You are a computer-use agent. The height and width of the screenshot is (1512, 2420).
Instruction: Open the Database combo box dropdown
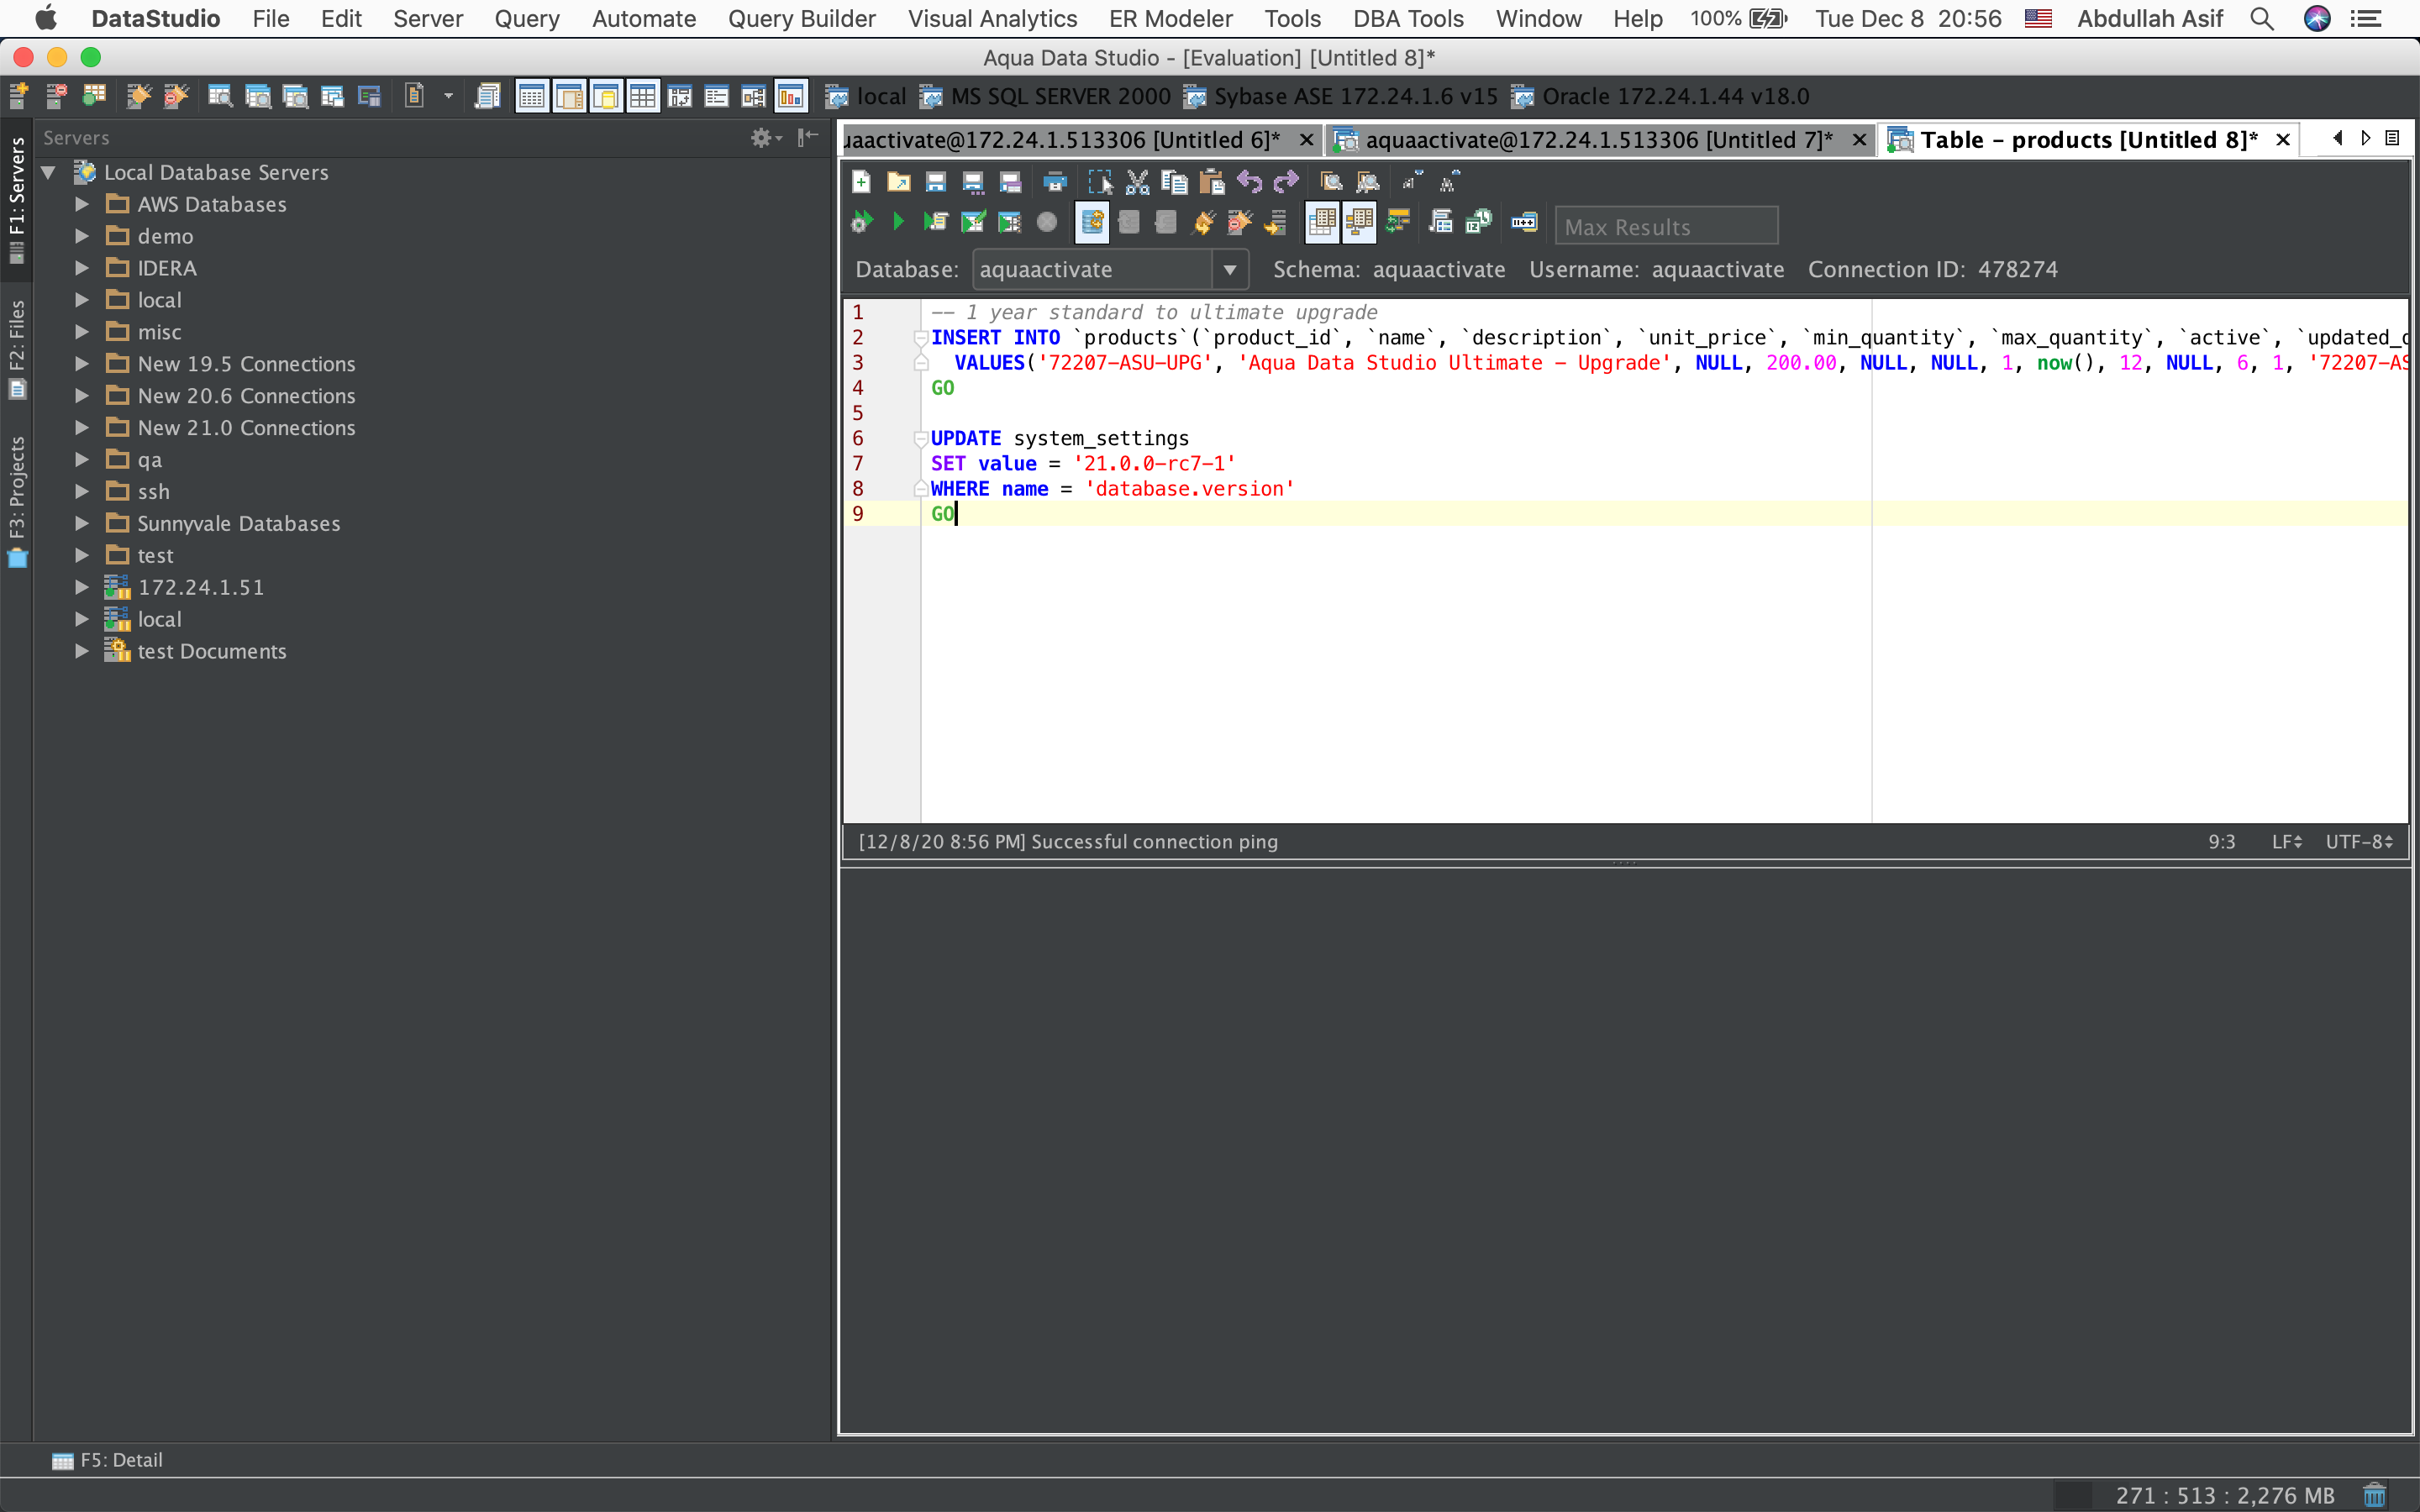point(1229,269)
